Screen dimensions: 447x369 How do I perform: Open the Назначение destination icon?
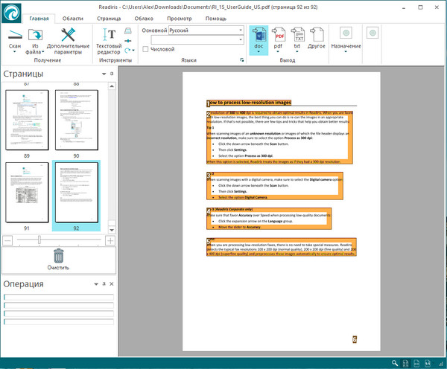[346, 34]
